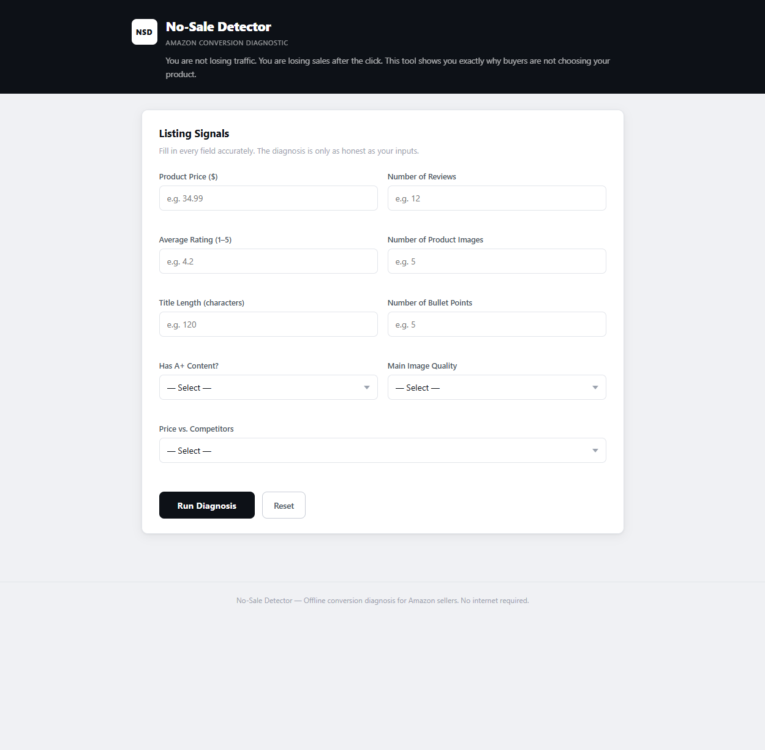Open the Price vs. Competitors dropdown

pos(382,450)
